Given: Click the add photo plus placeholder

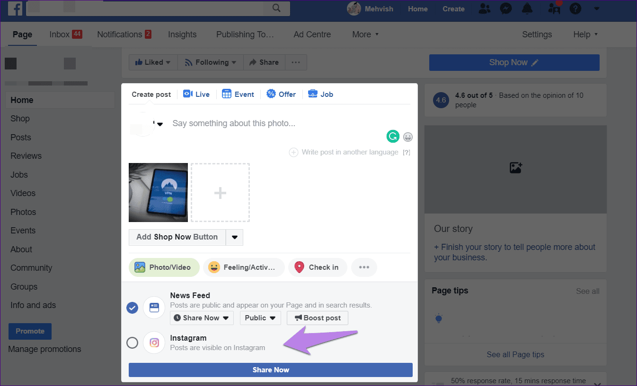Looking at the screenshot, I should point(220,192).
